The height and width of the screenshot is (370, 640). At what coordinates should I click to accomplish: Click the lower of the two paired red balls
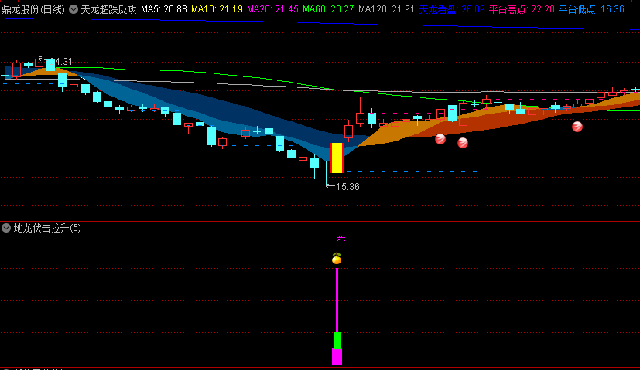click(463, 143)
